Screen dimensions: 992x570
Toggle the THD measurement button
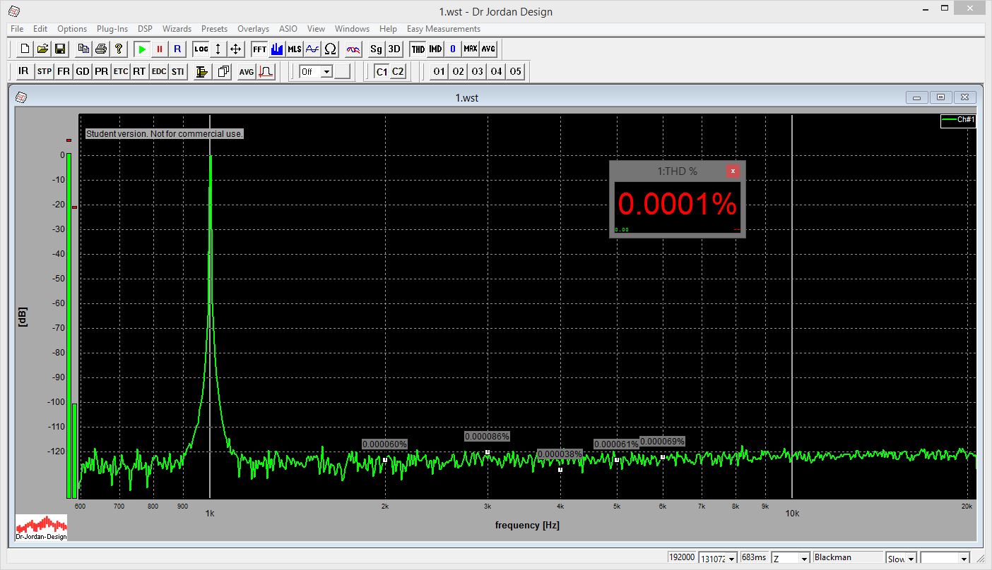(418, 49)
